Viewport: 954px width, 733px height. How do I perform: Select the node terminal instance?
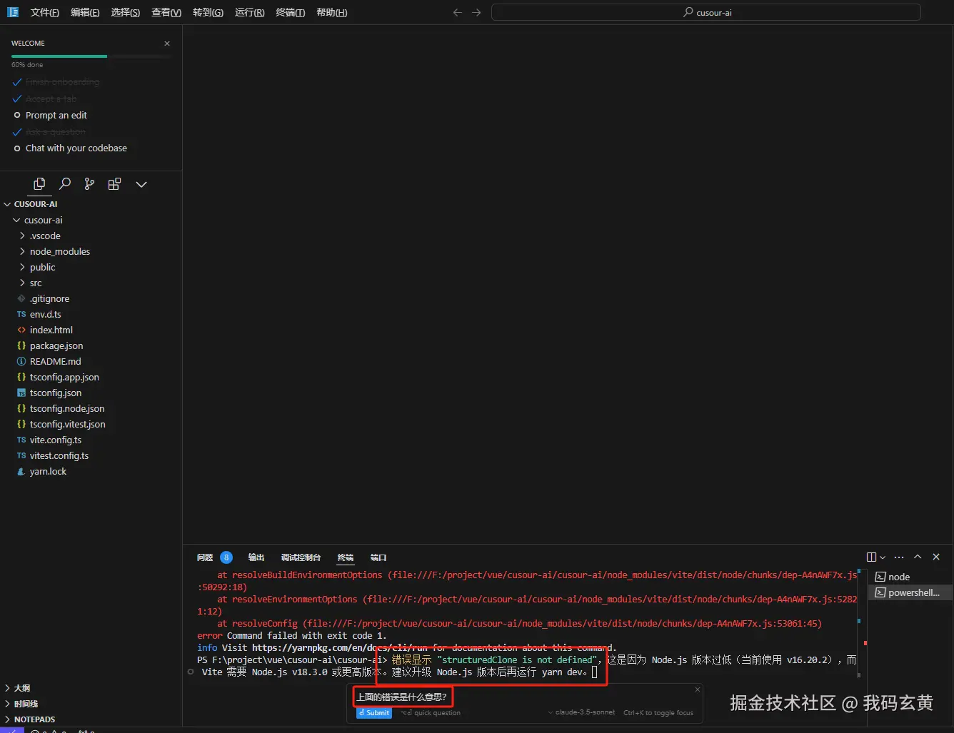tap(910, 577)
